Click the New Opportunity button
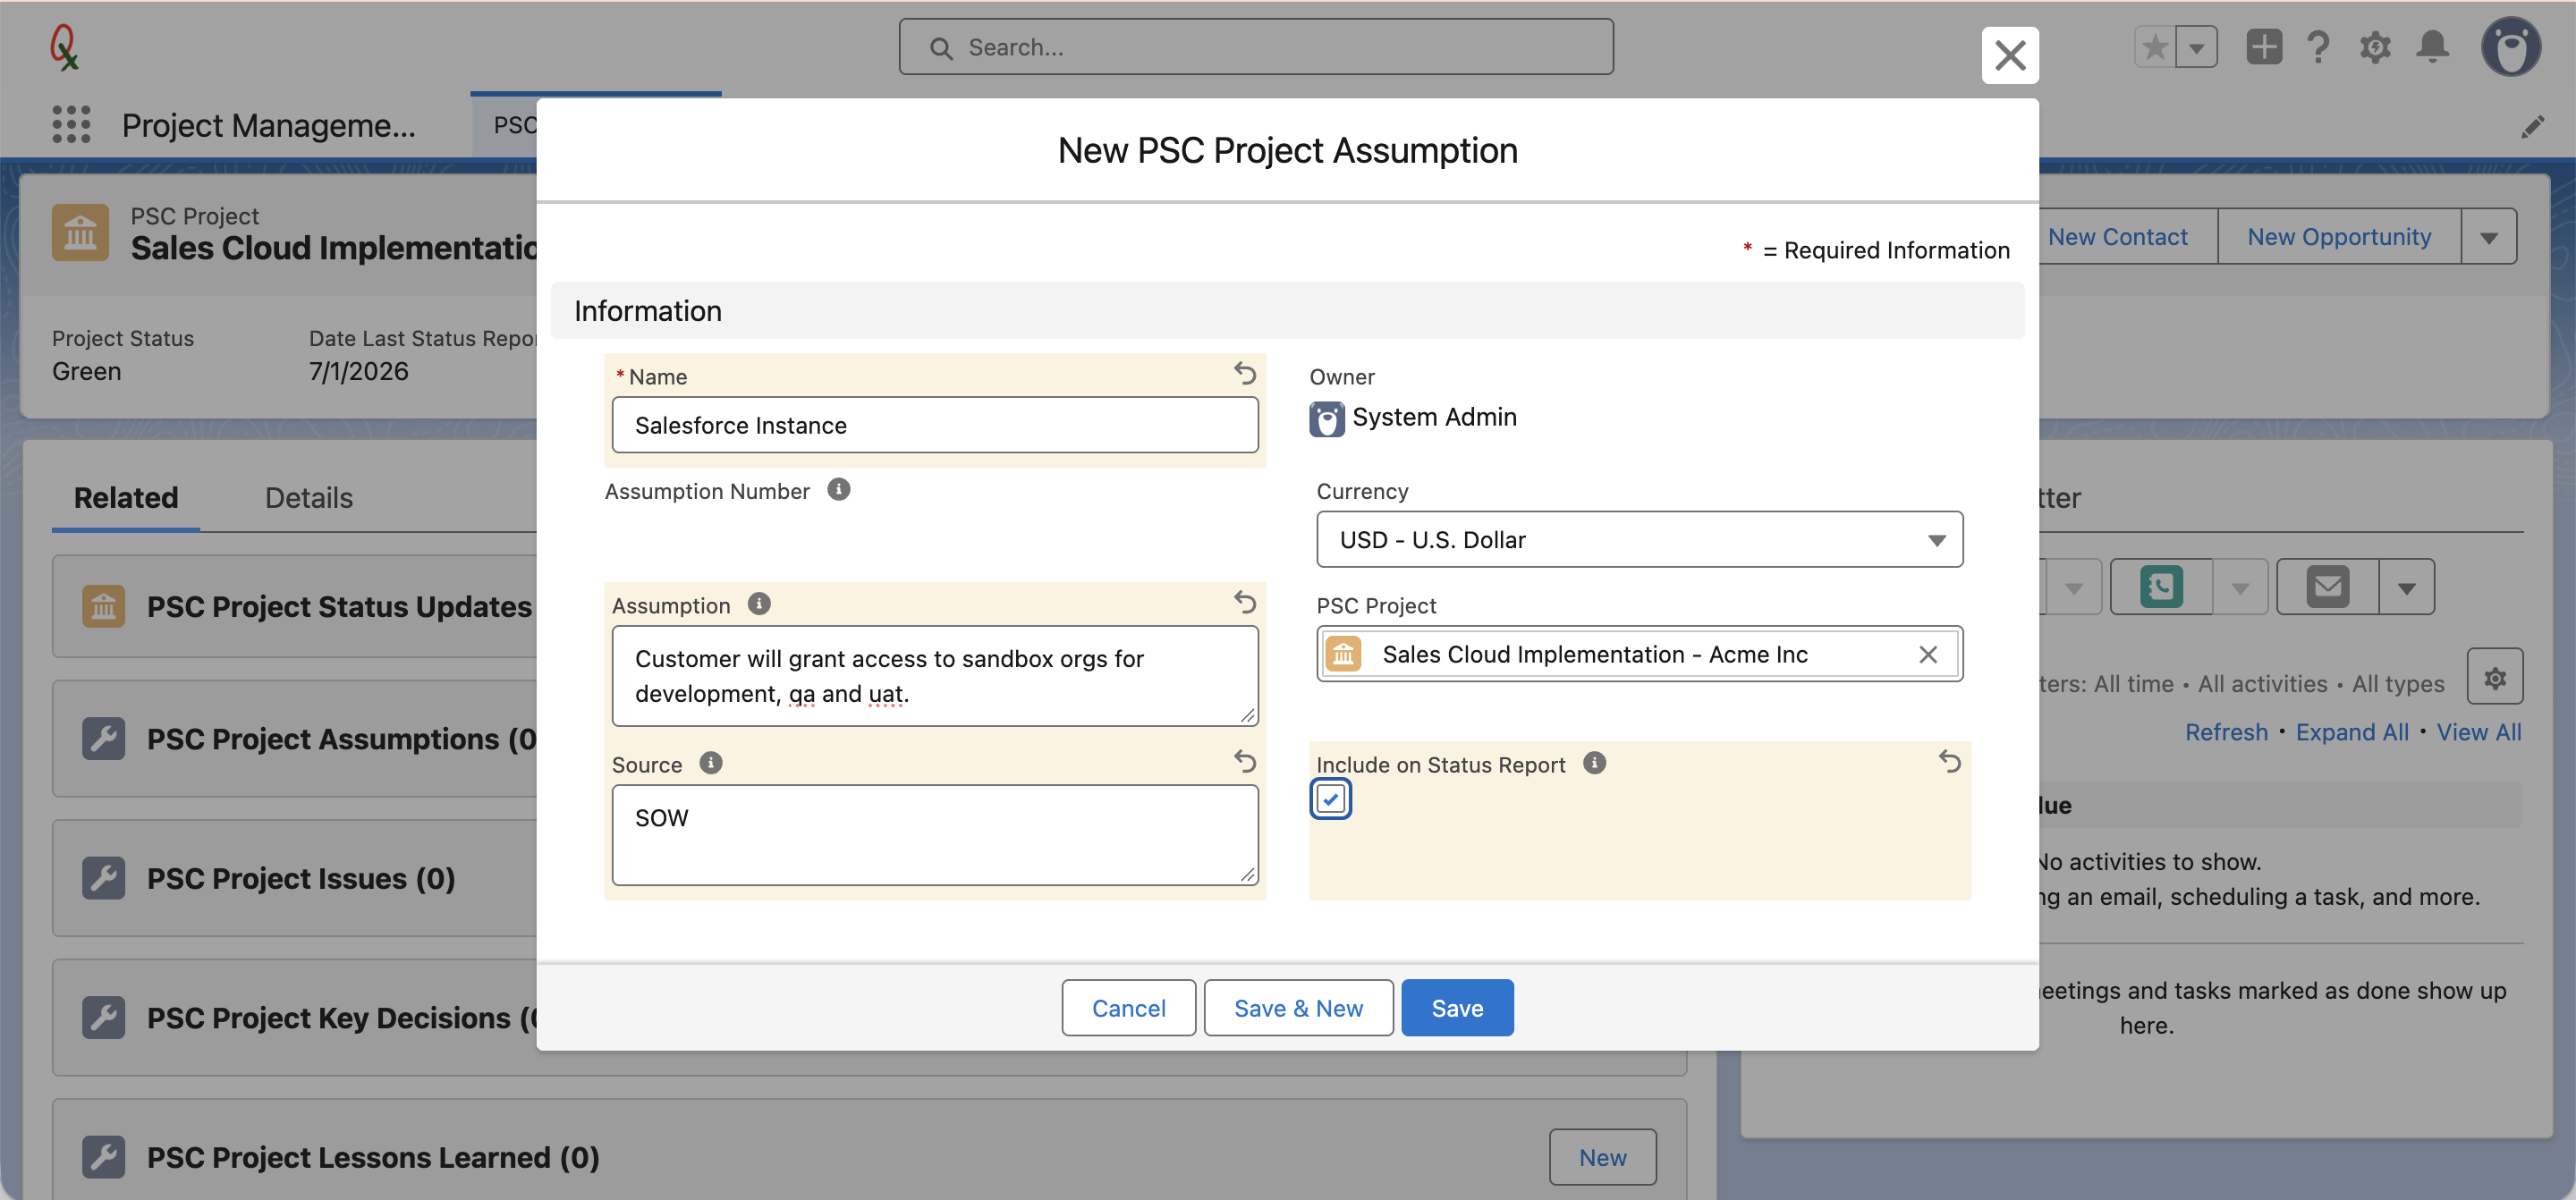 pyautogui.click(x=2339, y=237)
